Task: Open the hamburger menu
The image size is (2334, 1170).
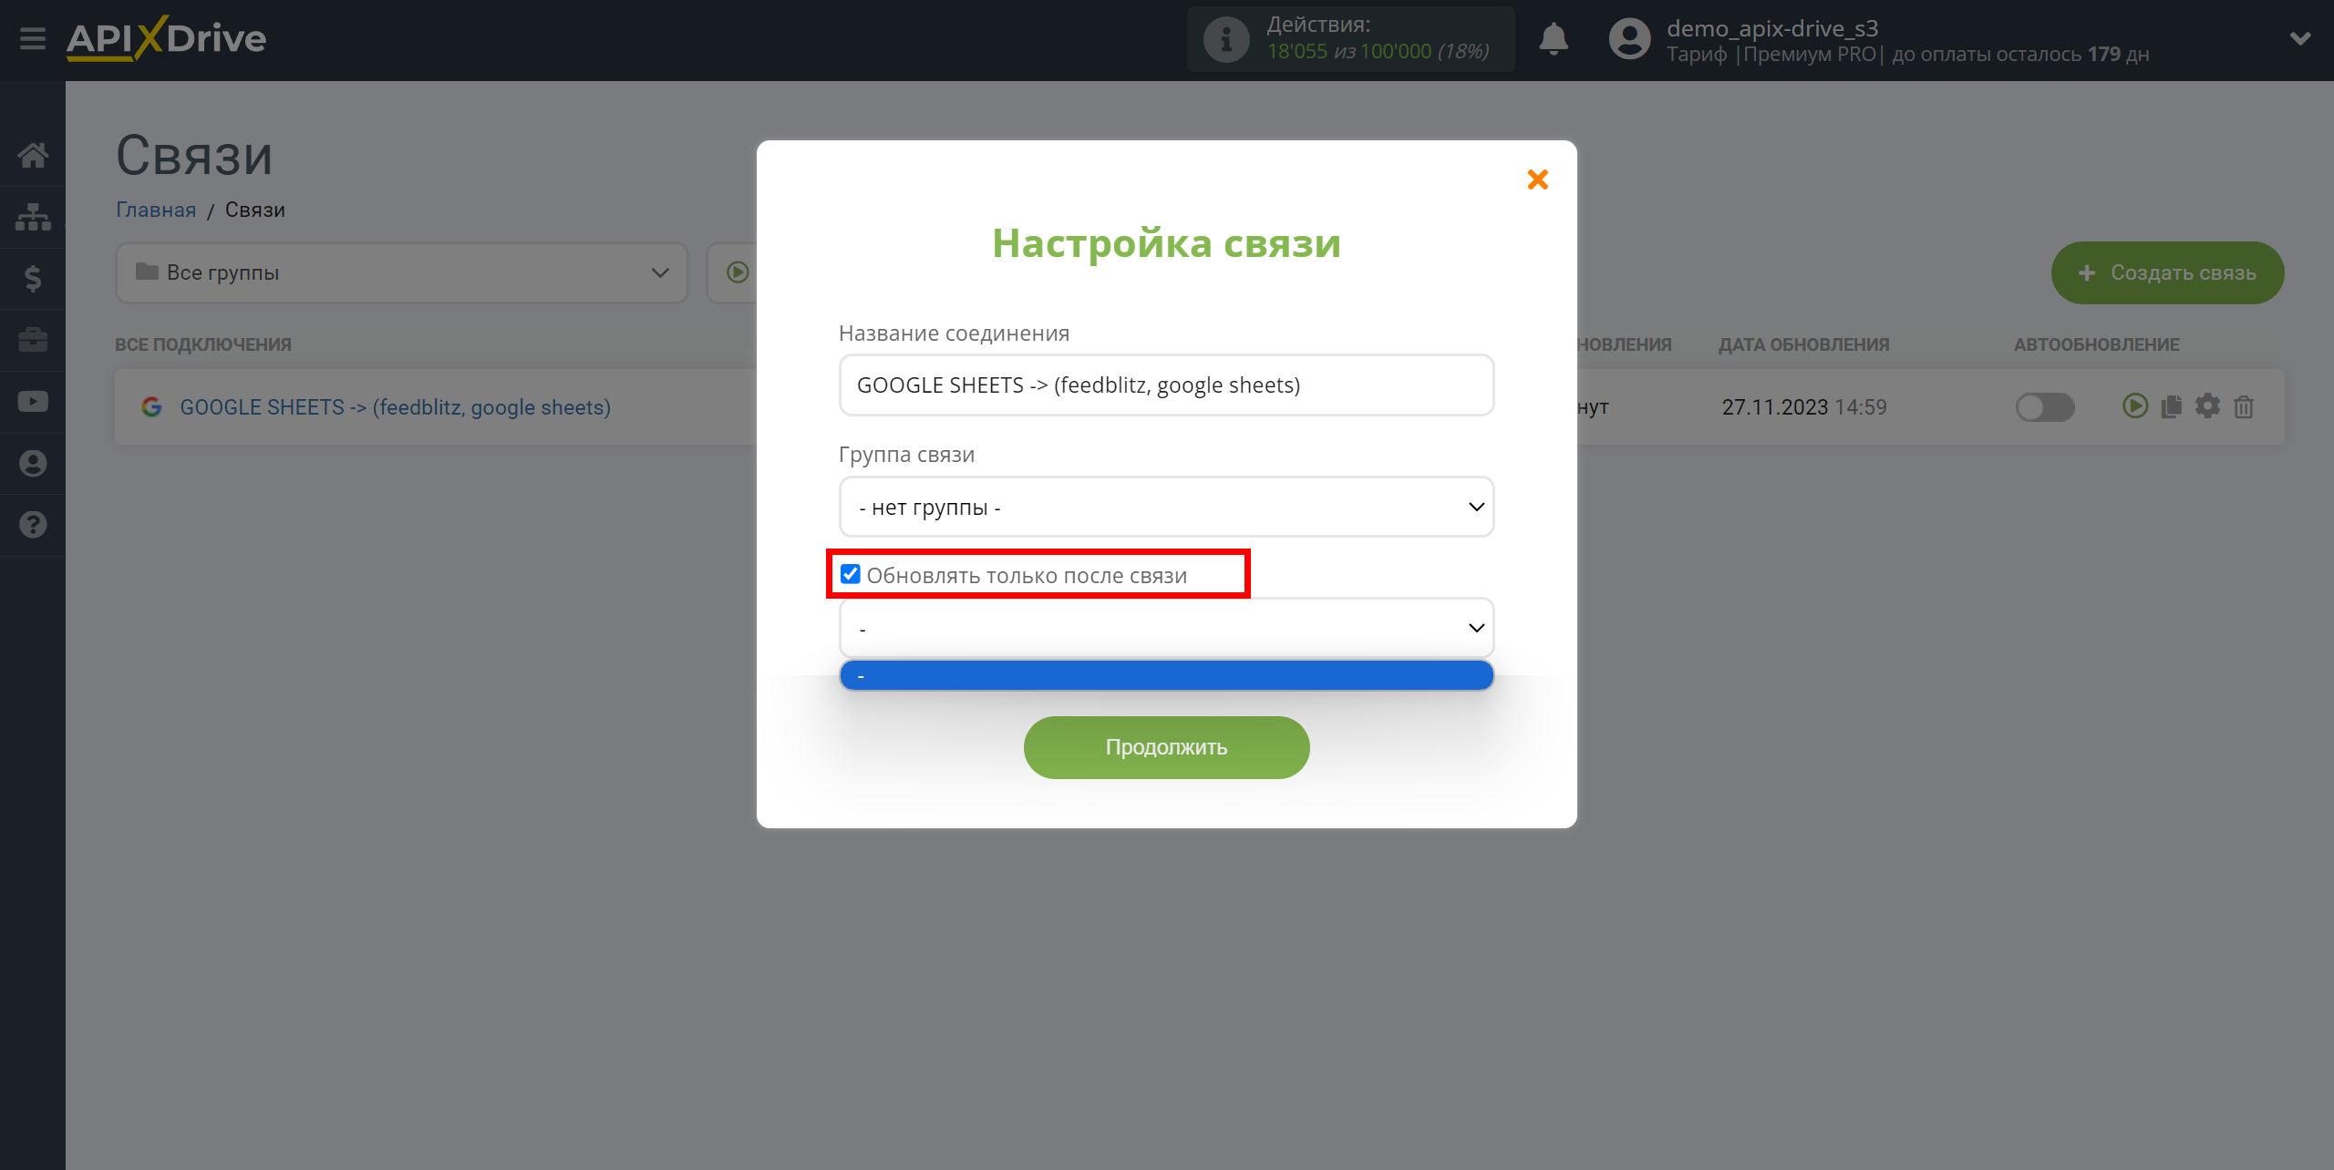Action: (33, 38)
